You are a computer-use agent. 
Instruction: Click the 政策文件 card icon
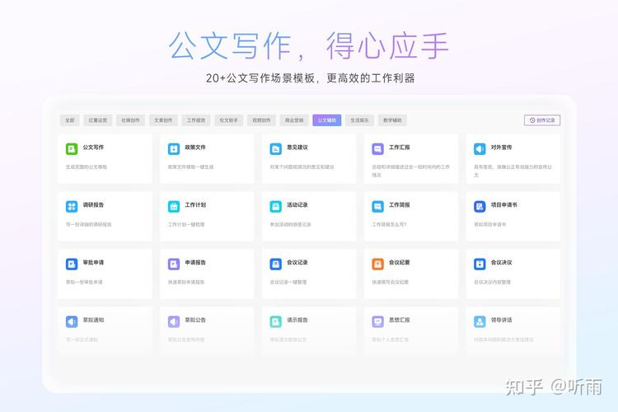pyautogui.click(x=174, y=149)
